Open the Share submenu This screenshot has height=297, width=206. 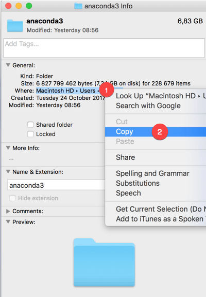click(156, 157)
